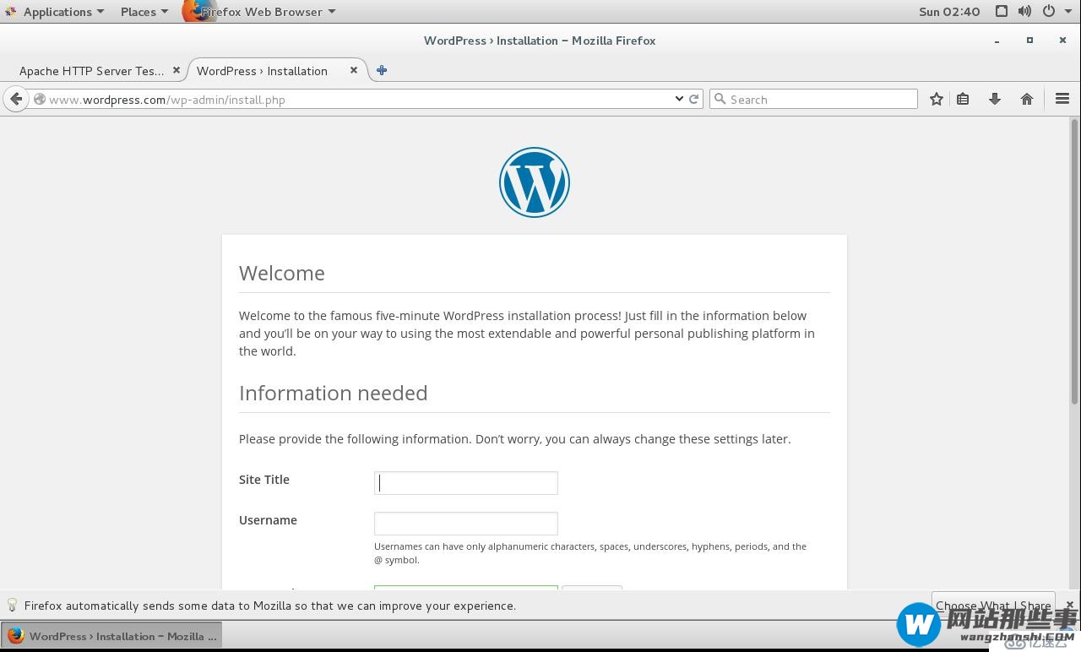Viewport: 1081px width, 652px height.
Task: Click the Site Title label
Action: (x=264, y=479)
